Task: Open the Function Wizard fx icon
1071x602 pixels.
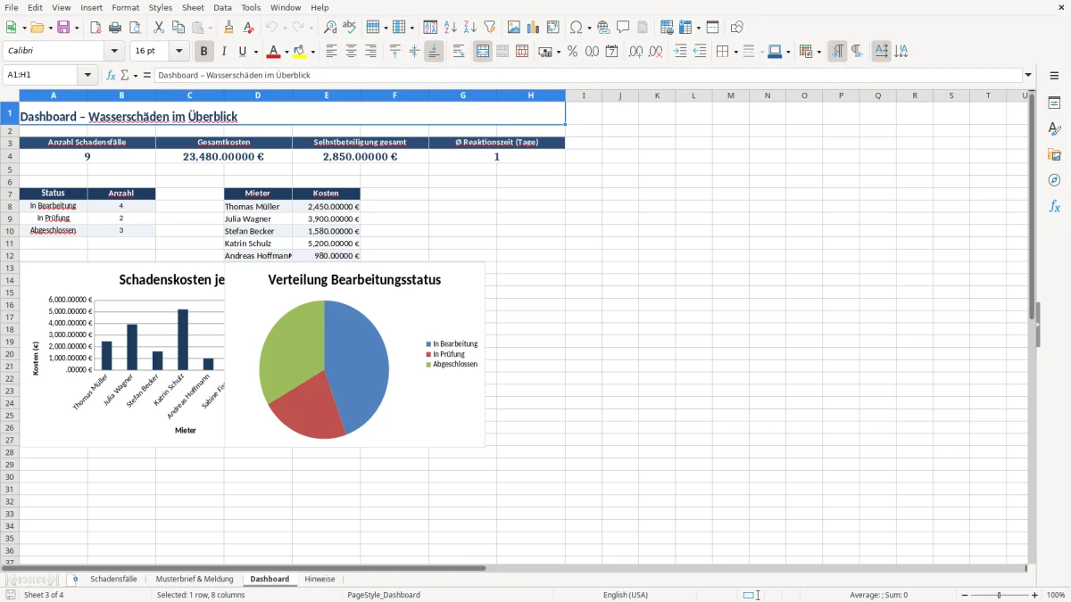Action: [x=112, y=76]
